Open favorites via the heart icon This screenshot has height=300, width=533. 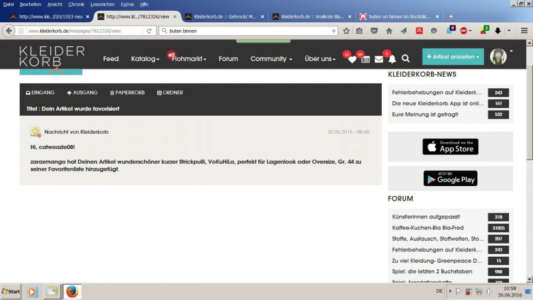pyautogui.click(x=352, y=59)
